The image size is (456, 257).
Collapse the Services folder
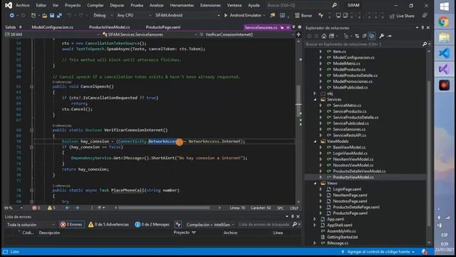[315, 99]
